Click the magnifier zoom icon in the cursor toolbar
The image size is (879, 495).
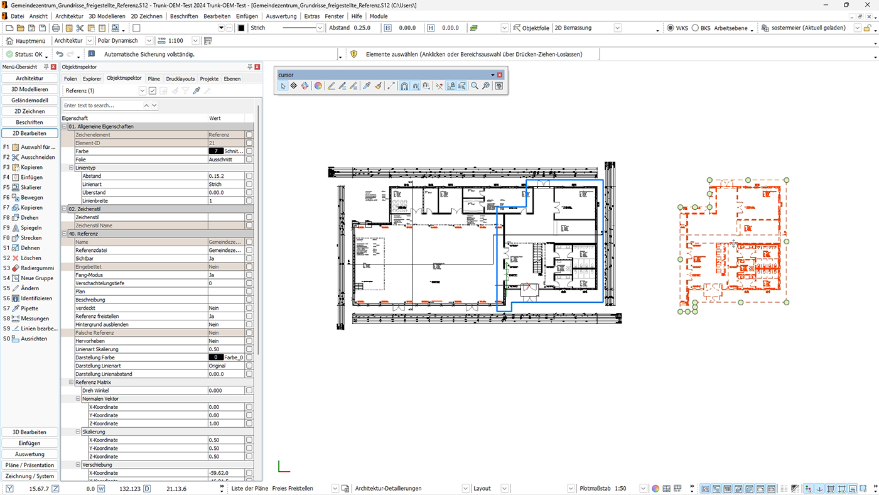click(x=475, y=86)
